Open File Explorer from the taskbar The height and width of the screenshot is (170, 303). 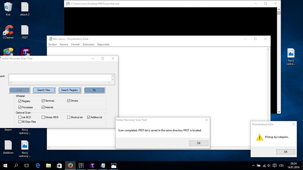[x=48, y=165]
